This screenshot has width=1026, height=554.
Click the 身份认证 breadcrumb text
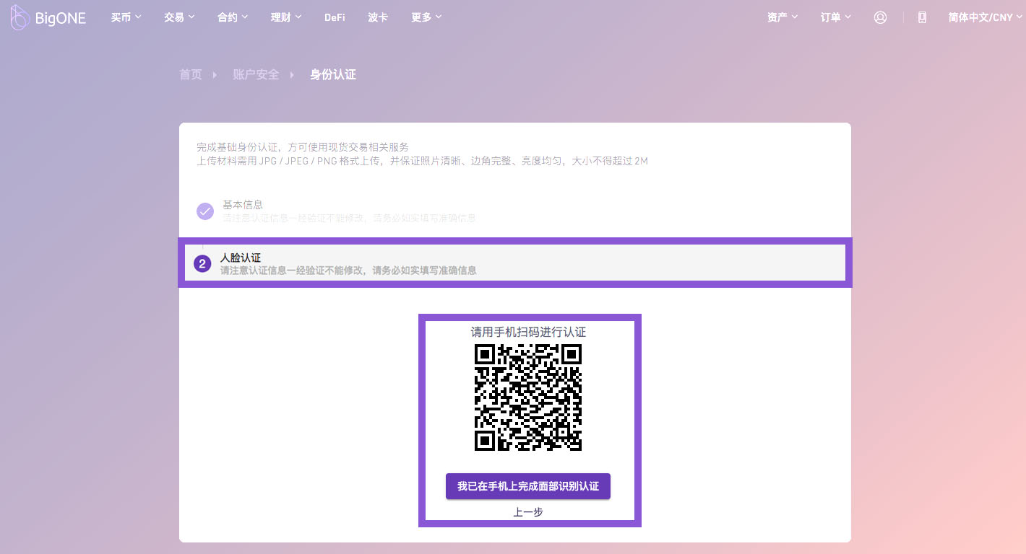tap(333, 74)
